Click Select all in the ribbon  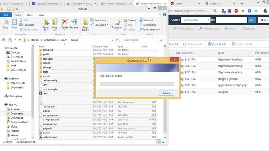pyautogui.click(x=146, y=20)
